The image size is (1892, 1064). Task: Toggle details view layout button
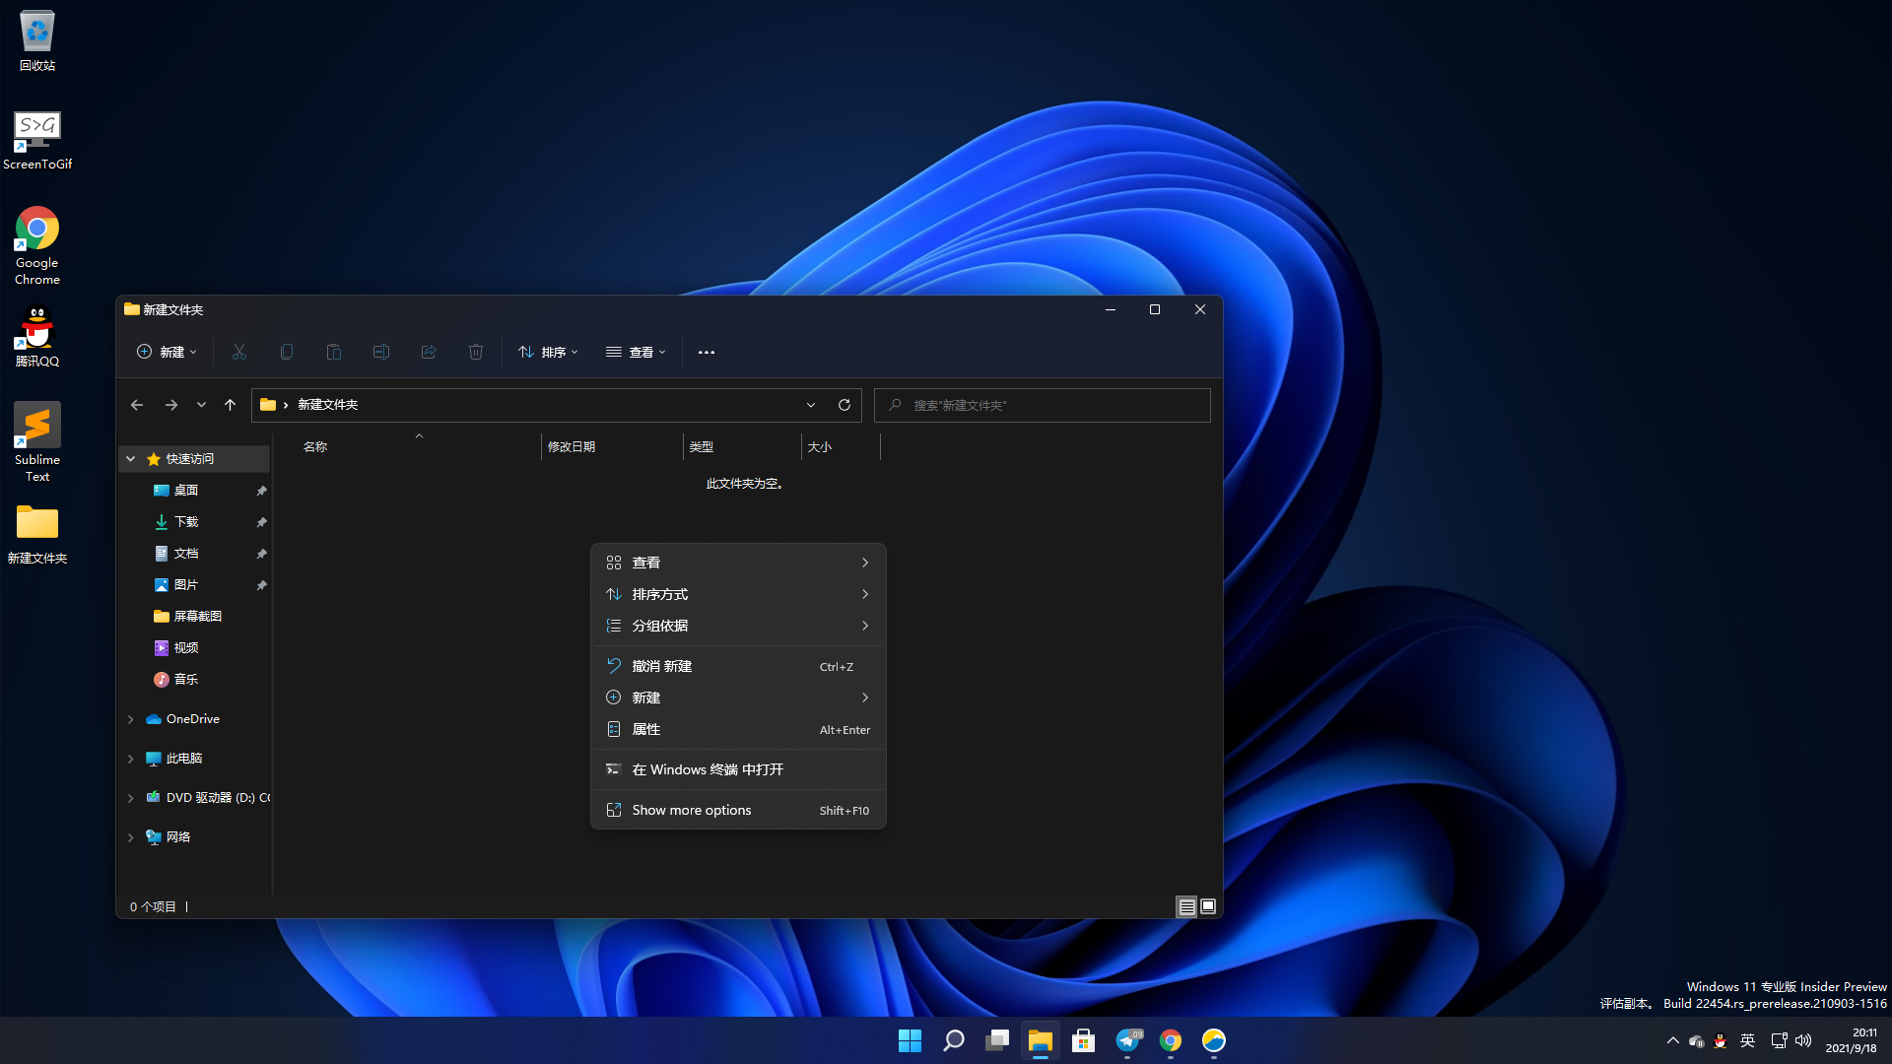(x=1186, y=905)
